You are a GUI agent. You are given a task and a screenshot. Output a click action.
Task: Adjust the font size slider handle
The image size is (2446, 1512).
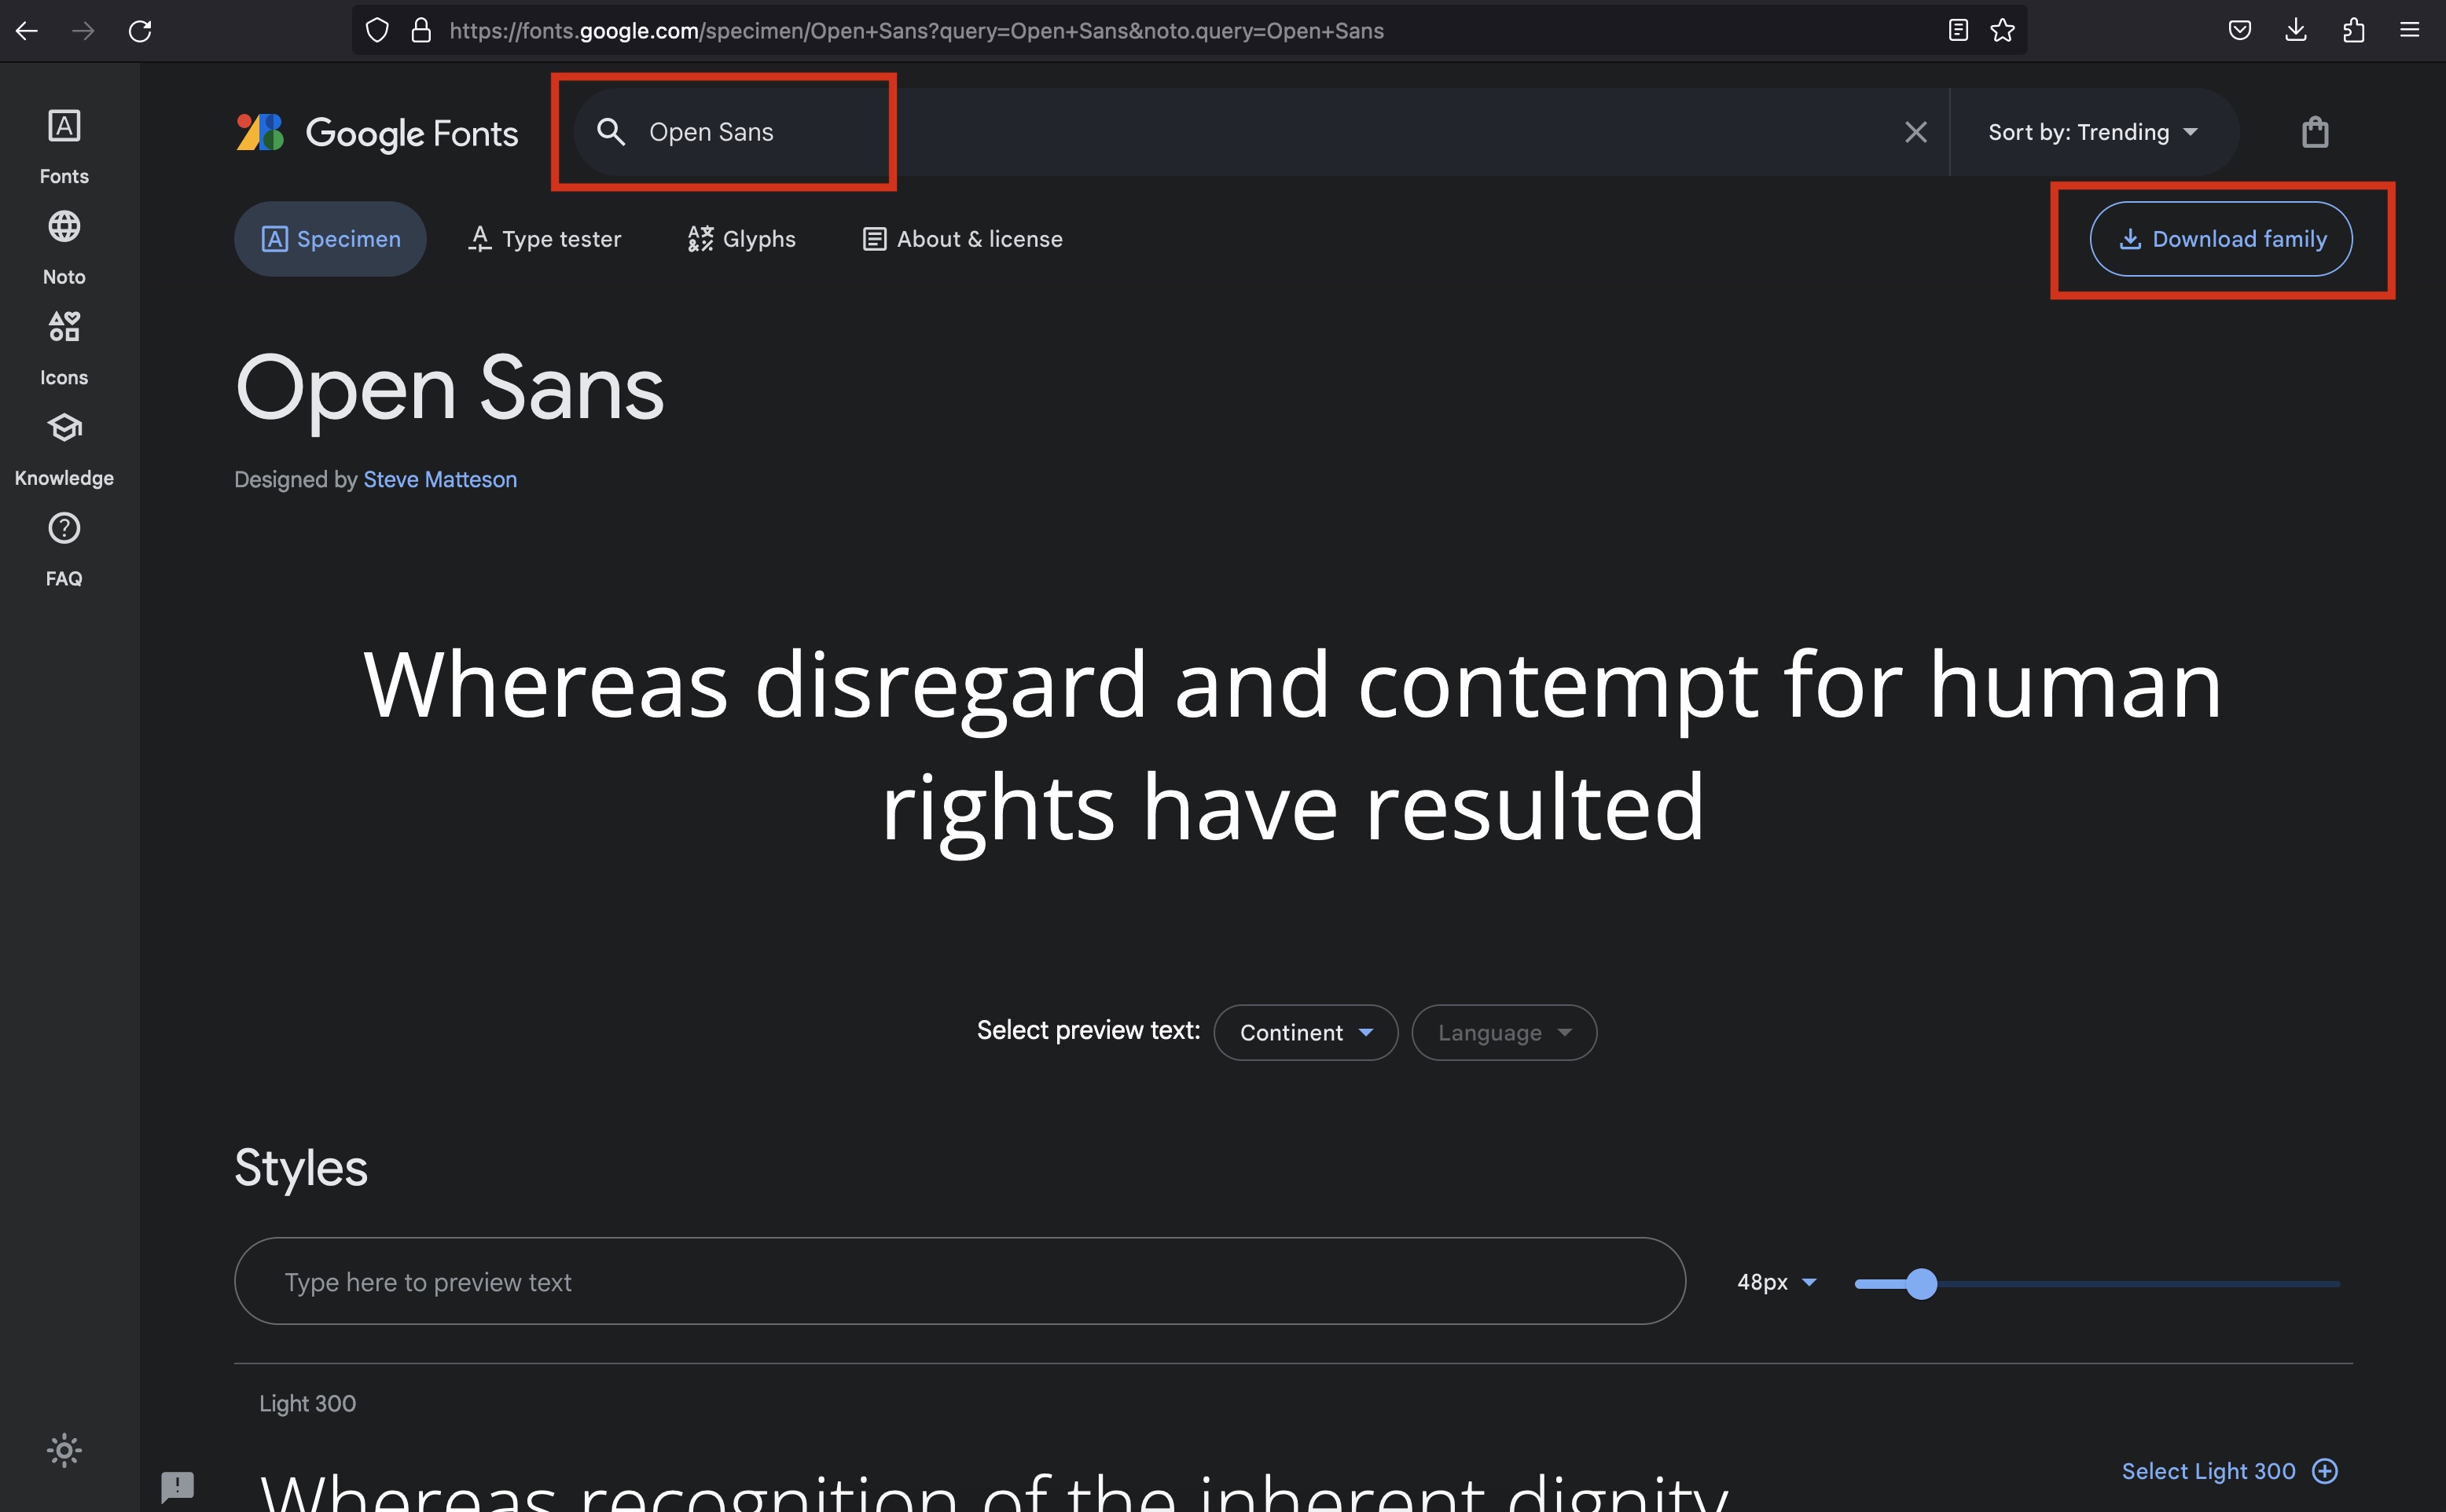click(1921, 1283)
